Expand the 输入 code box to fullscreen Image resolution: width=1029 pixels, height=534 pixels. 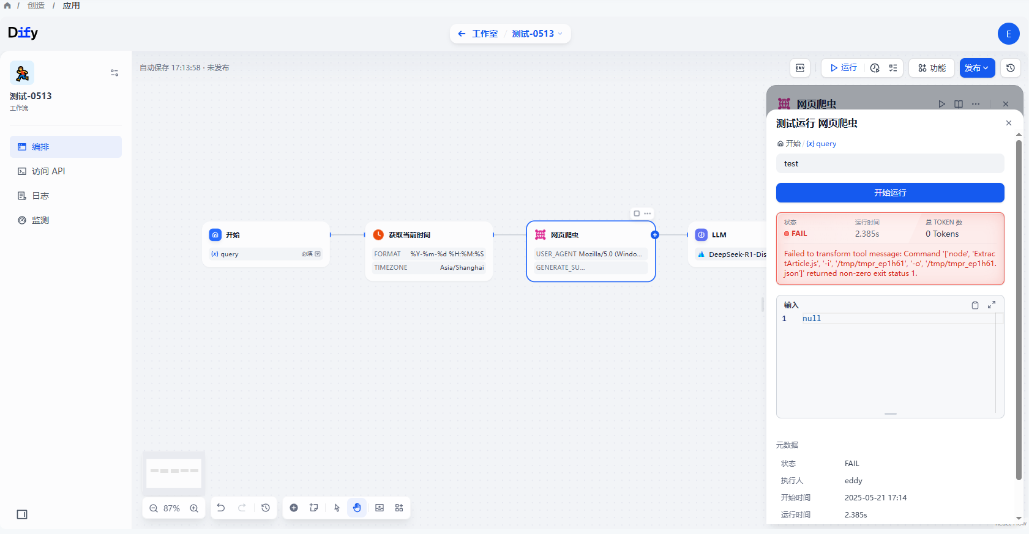pyautogui.click(x=992, y=305)
